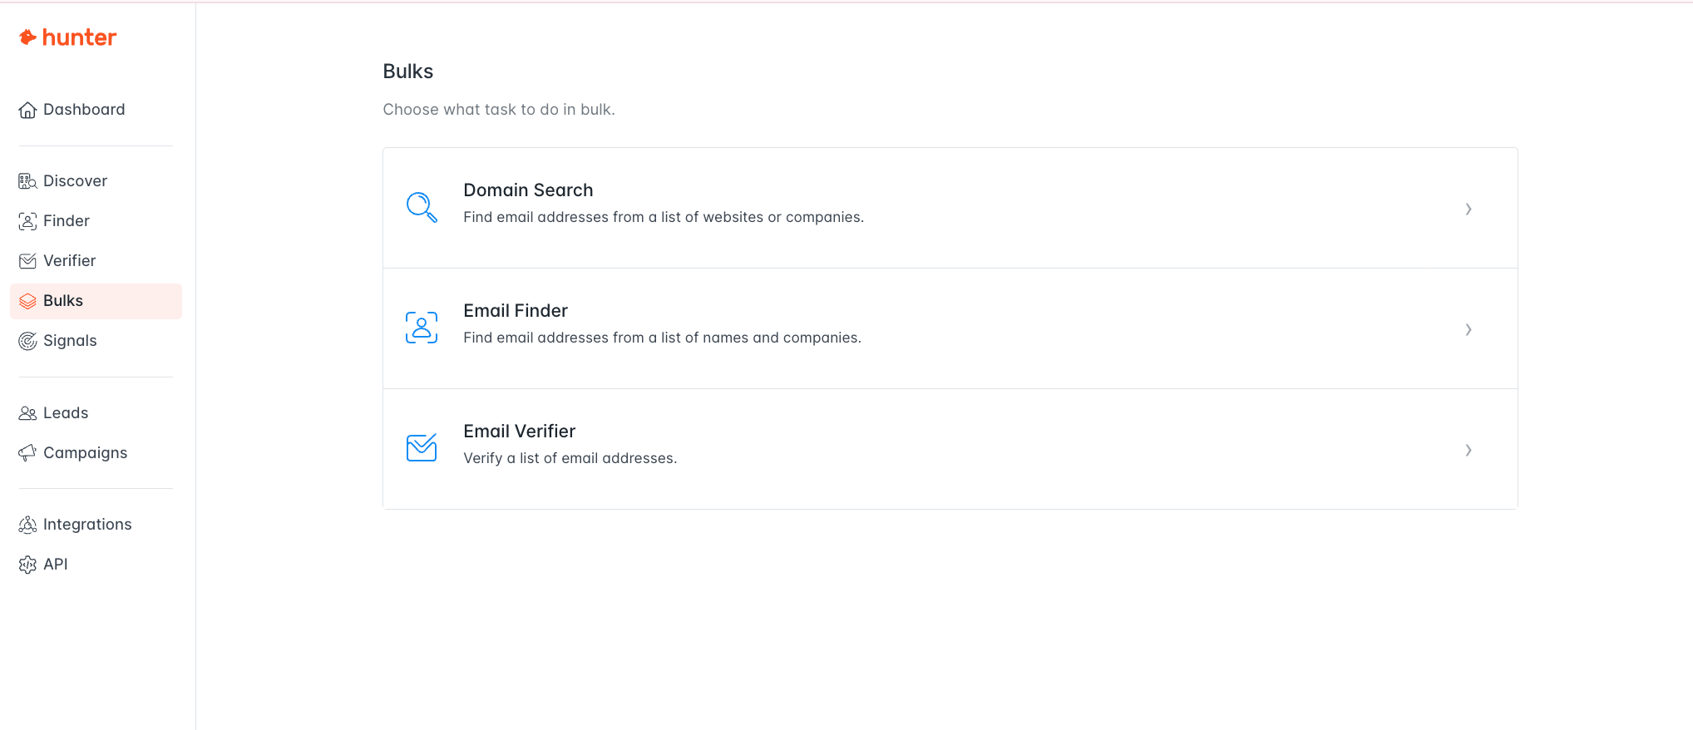Click the Email Verifier row chevron
This screenshot has width=1693, height=730.
[1468, 450]
